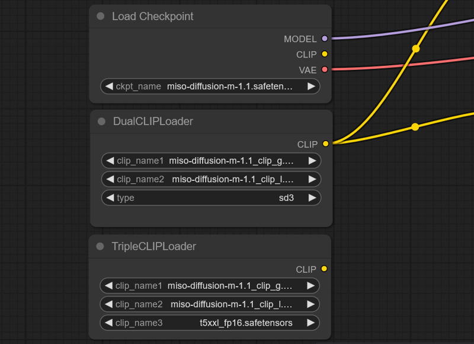Click the VAE output socket on Load Checkpoint

click(x=325, y=69)
